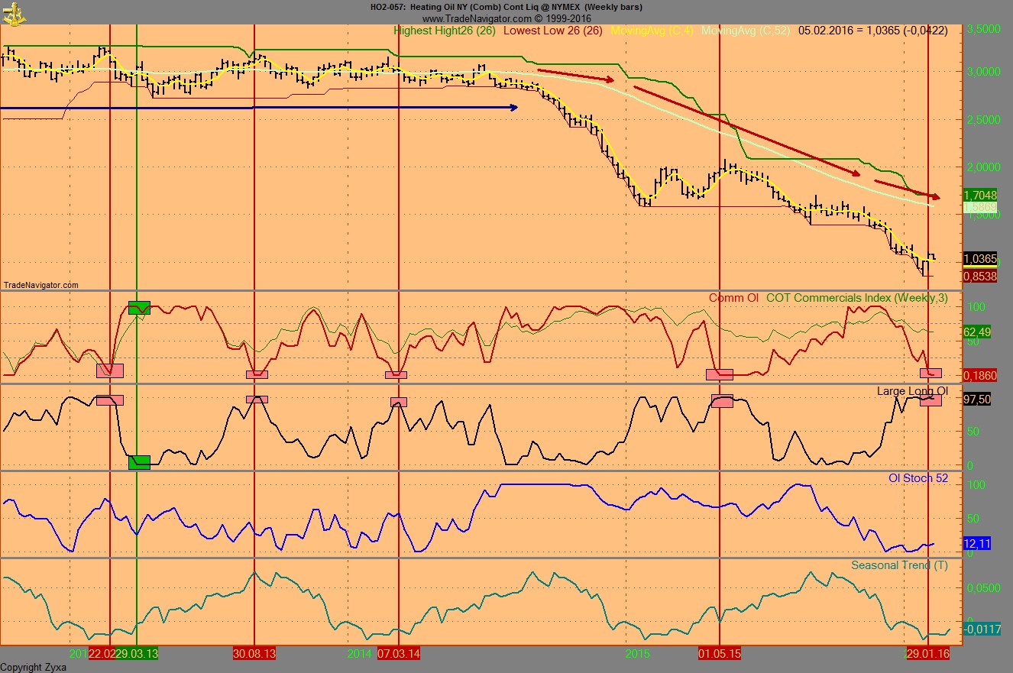The image size is (1013, 673).
Task: Click the Seasonal Trend (T) panel label
Action: (898, 564)
